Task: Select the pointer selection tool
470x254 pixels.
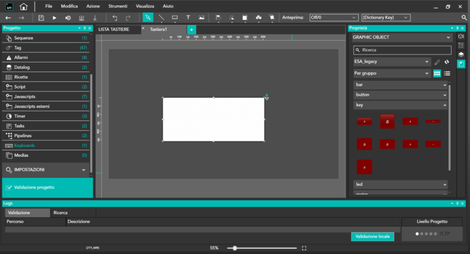Action: (x=148, y=17)
